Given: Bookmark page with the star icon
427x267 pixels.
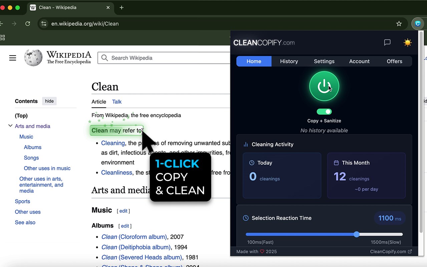Looking at the screenshot, I should click(399, 24).
